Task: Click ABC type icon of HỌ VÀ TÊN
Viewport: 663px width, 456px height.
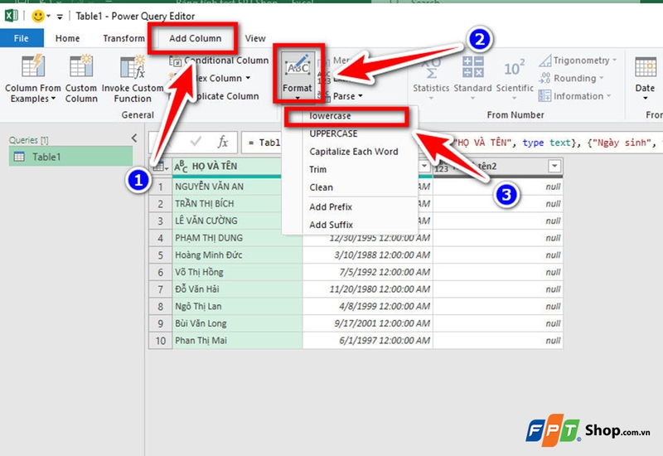Action: click(181, 167)
